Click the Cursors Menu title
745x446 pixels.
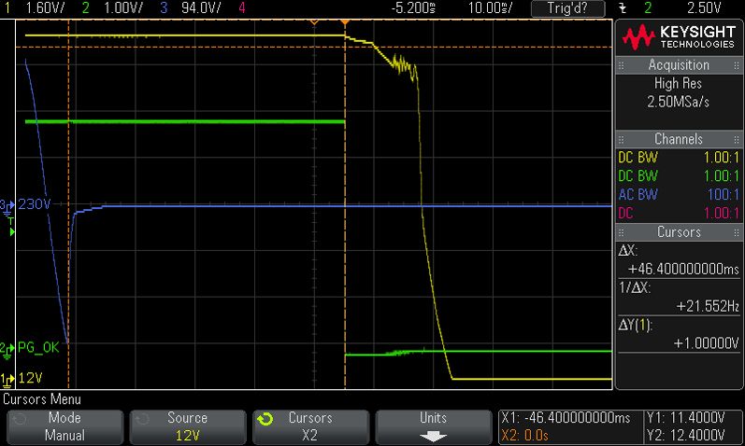pos(42,399)
